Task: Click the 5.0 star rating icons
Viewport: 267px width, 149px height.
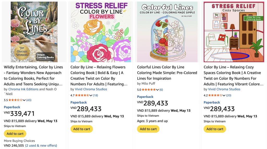Action: [149, 90]
